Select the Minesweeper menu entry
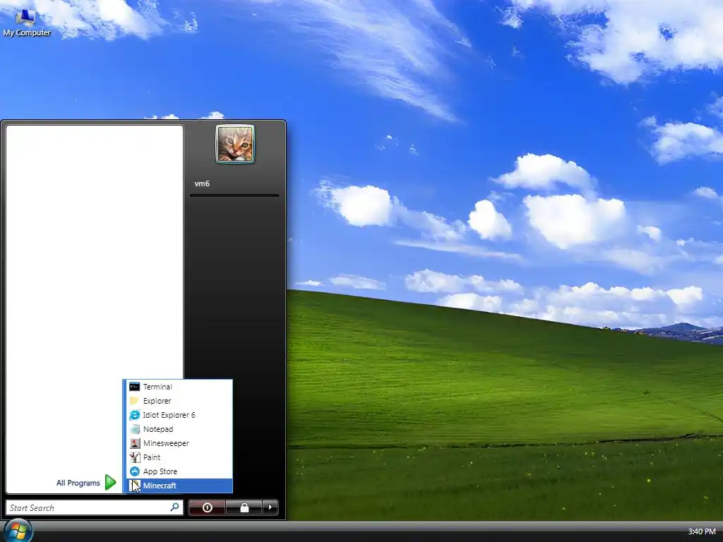Screen dimensions: 723x542 (x=179, y=443)
